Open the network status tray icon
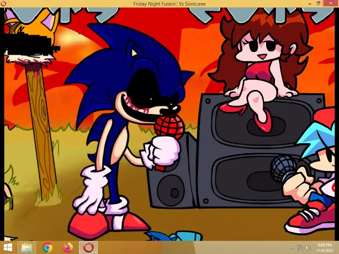 pyautogui.click(x=300, y=247)
